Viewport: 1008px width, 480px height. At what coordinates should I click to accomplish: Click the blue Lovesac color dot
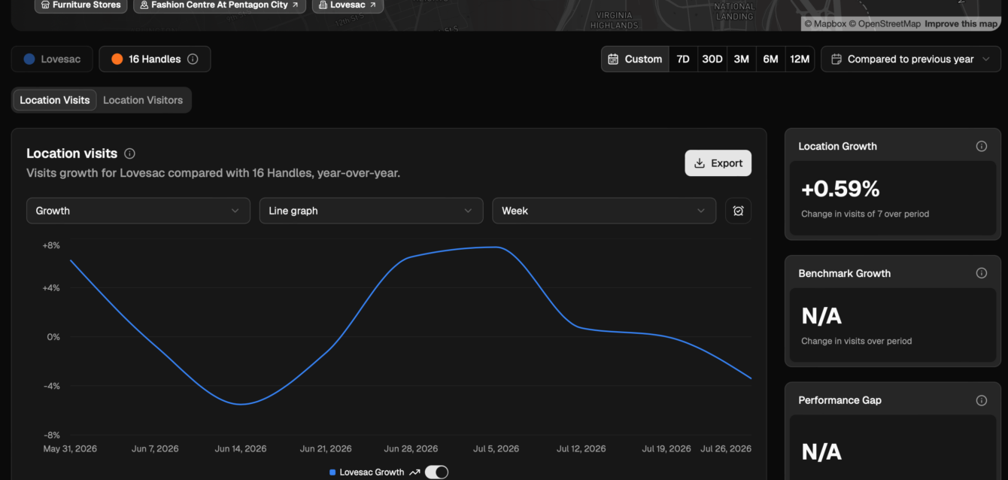point(29,59)
